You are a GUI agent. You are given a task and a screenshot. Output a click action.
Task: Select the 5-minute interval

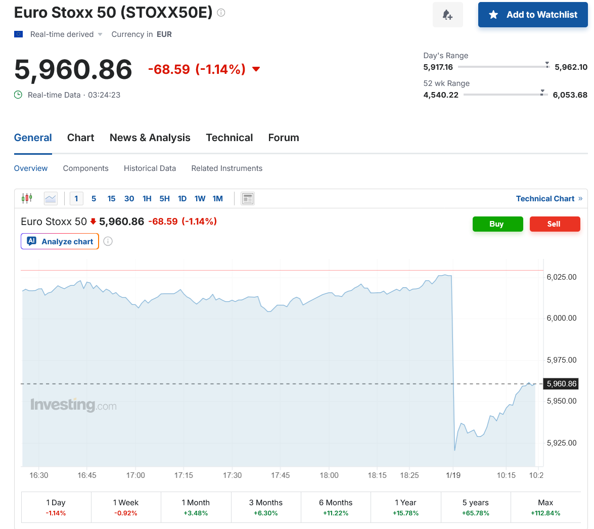(x=94, y=199)
